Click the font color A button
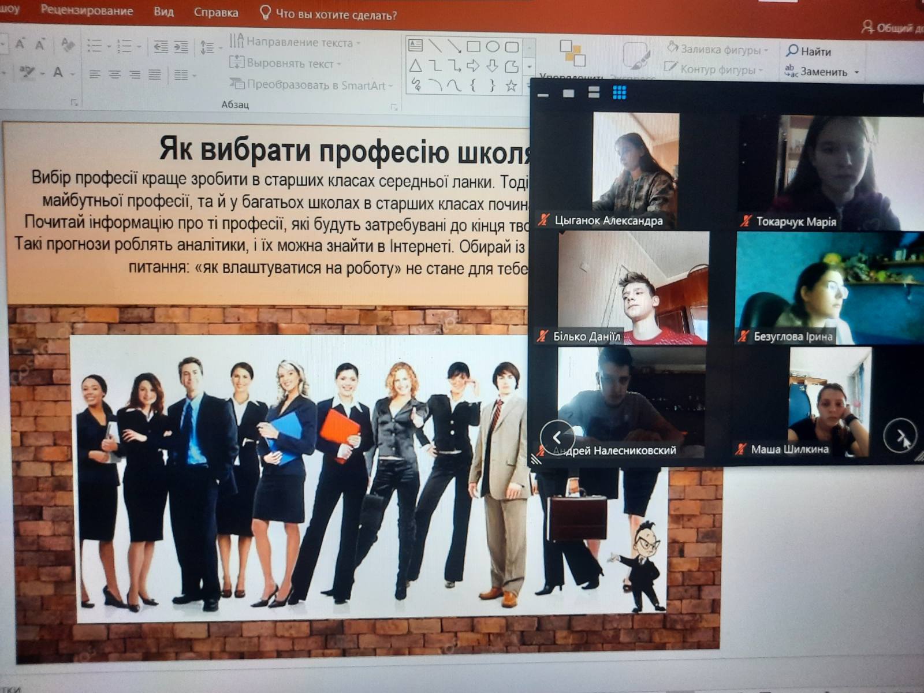924x693 pixels. (x=58, y=72)
